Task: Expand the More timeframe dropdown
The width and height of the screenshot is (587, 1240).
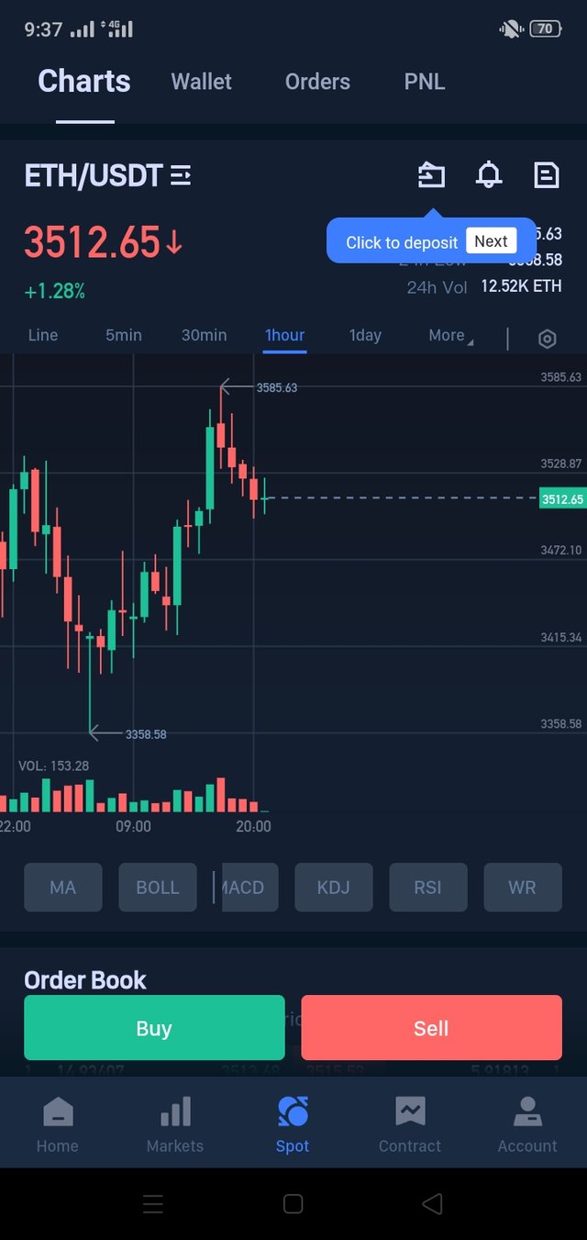Action: coord(451,336)
